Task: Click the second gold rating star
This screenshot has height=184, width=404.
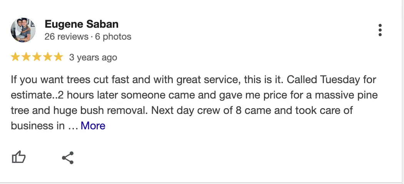Action: coord(26,57)
